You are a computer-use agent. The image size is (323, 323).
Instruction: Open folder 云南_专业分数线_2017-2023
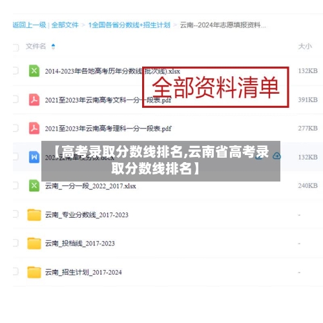87,214
